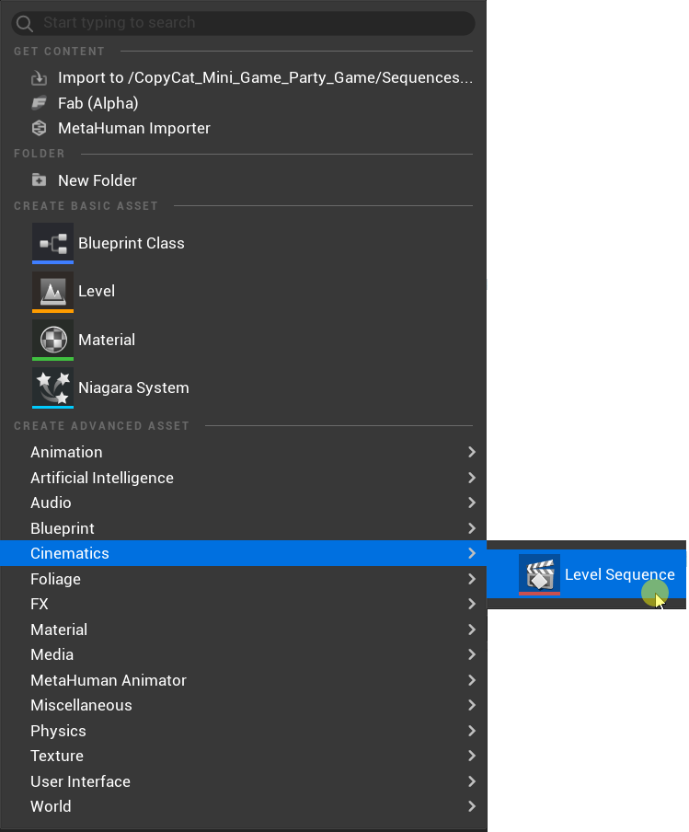Expand the Texture category chevron
This screenshot has height=832, width=689.
pyautogui.click(x=472, y=756)
